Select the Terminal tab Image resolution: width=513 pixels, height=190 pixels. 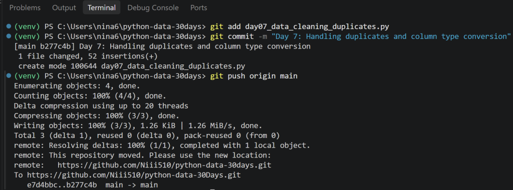pyautogui.click(x=101, y=7)
